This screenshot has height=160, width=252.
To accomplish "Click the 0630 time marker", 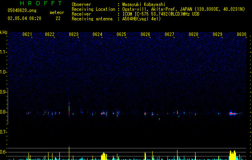I will click(x=242, y=34).
